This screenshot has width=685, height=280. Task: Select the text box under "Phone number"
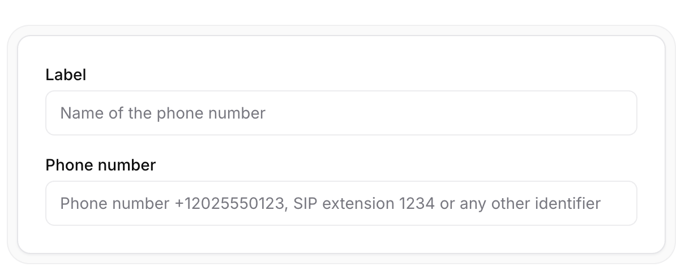(341, 203)
